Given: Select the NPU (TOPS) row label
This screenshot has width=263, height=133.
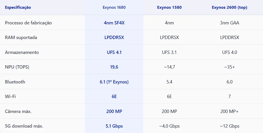Looking at the screenshot, I should point(17,67).
